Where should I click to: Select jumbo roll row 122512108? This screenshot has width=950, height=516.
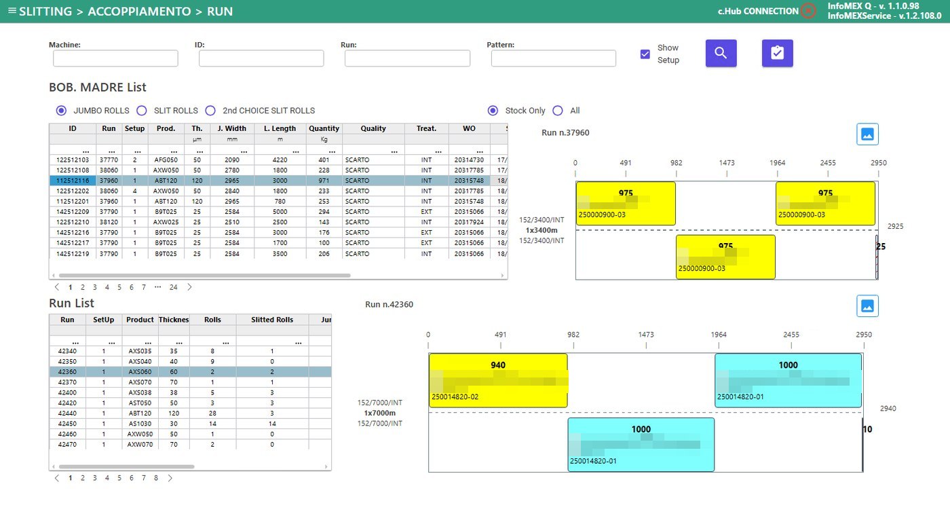point(278,170)
